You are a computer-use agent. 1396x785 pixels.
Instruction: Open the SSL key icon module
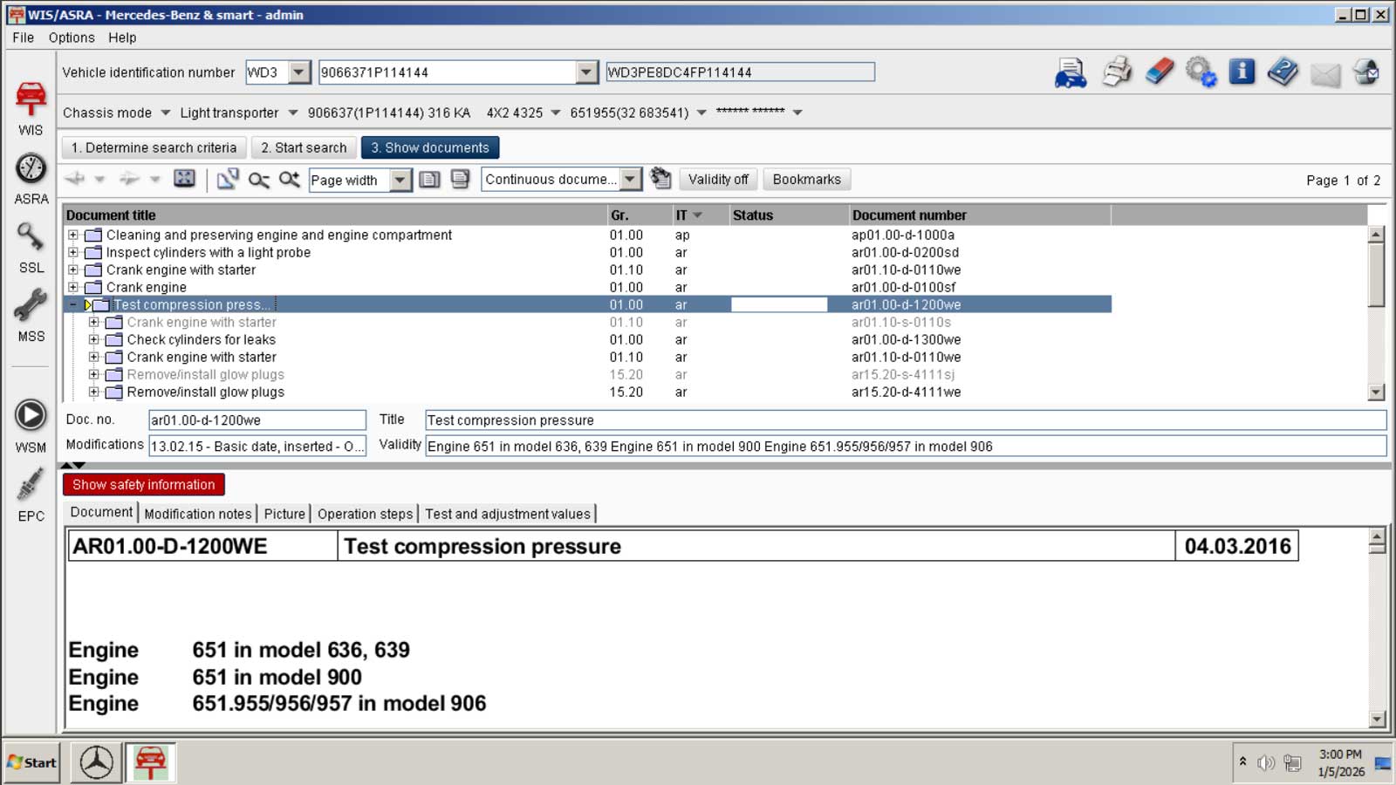[x=31, y=246]
